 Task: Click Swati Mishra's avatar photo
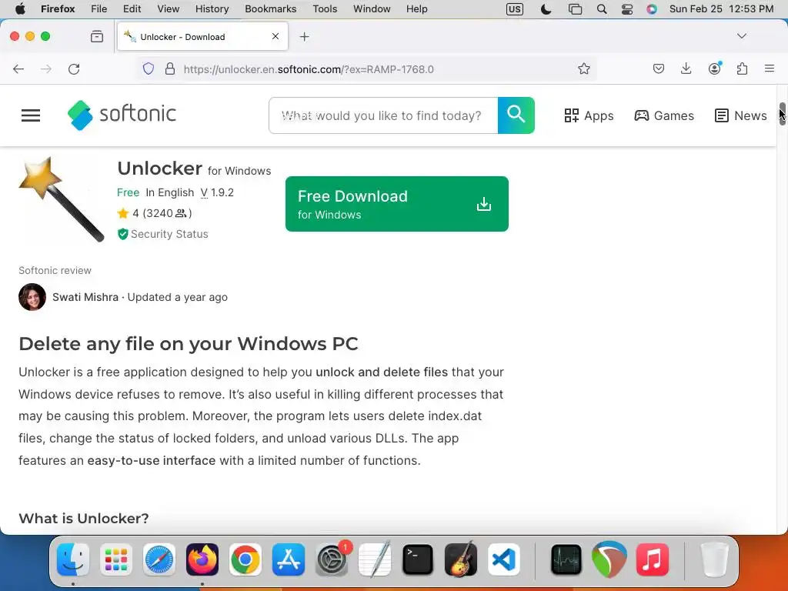(32, 297)
